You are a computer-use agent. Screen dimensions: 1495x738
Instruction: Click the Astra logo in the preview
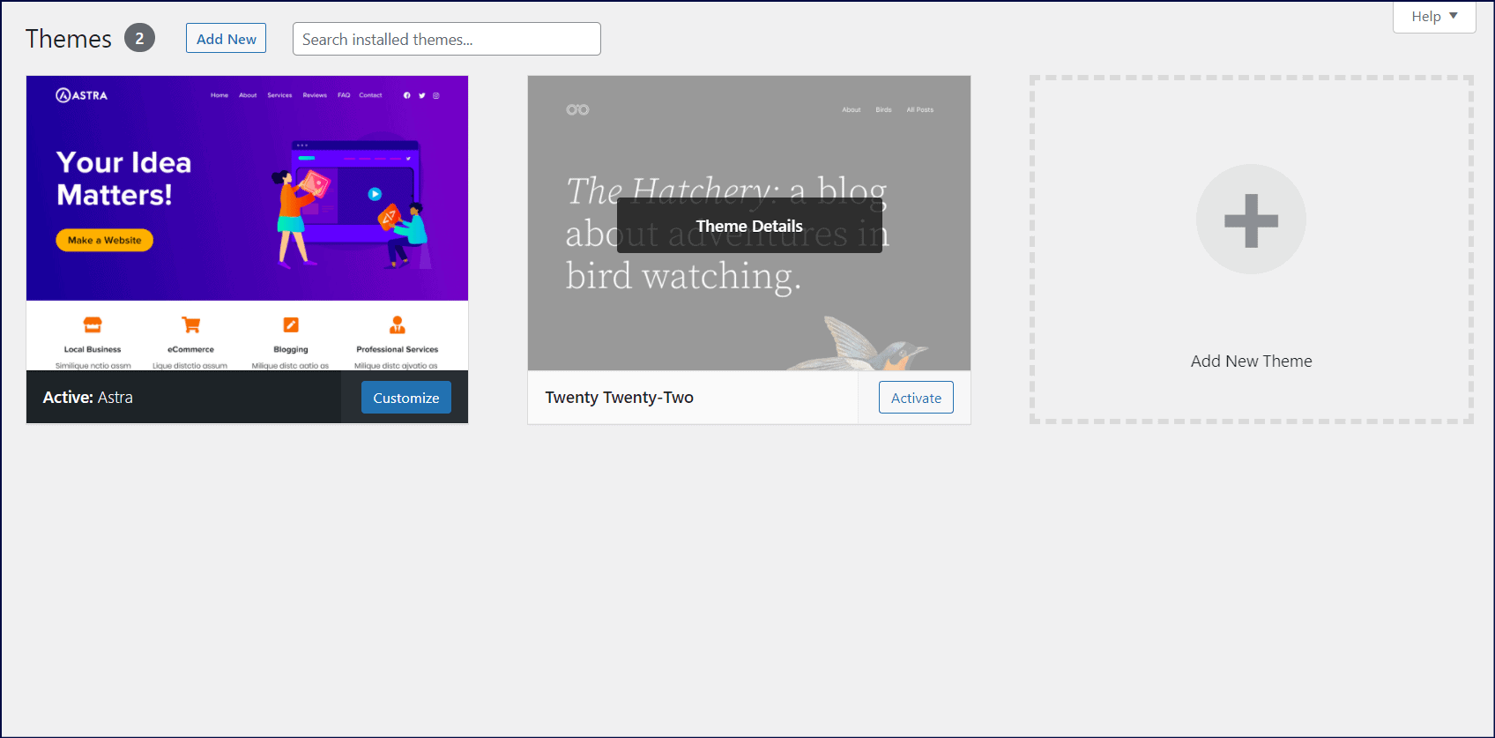(x=81, y=95)
